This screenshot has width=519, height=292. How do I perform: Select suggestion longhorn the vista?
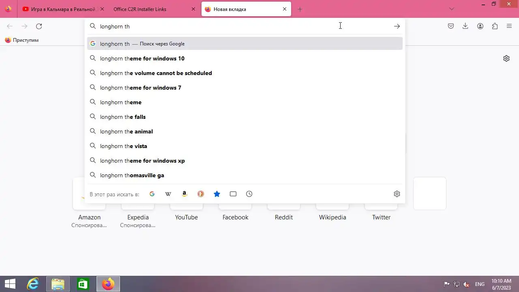245,146
